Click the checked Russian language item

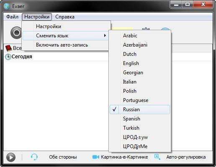click(140, 110)
